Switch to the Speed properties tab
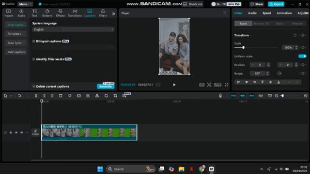This screenshot has width=310, height=174. tap(266, 13)
